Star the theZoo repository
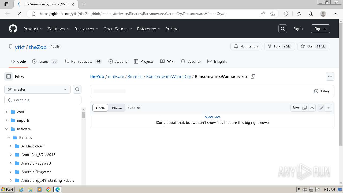This screenshot has height=193, width=343. 314,46
